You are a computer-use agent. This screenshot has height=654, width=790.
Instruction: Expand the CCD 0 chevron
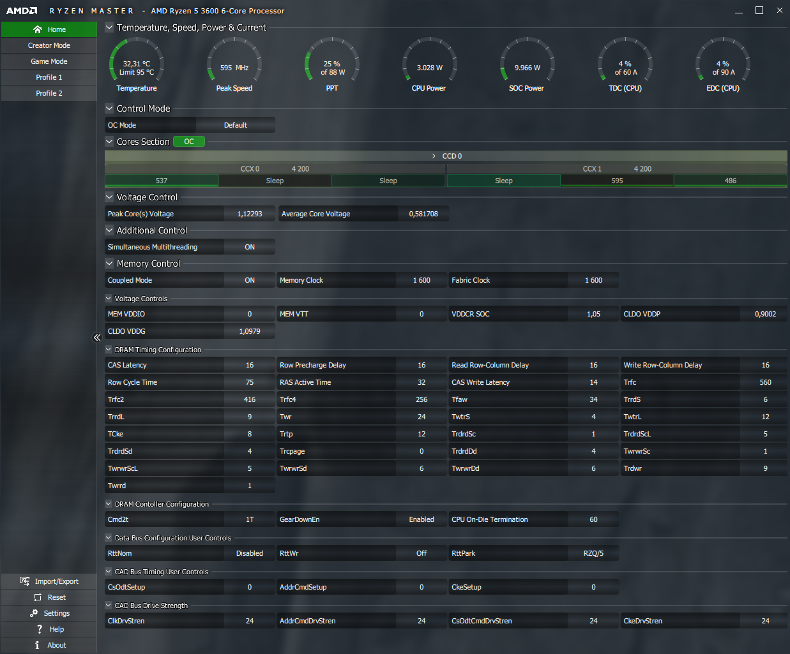[434, 156]
